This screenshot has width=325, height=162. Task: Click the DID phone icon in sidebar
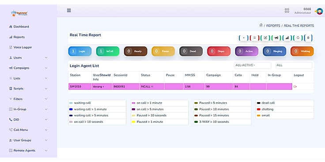click(11, 119)
